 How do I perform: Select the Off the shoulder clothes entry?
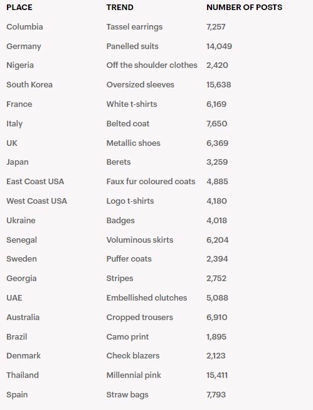click(152, 65)
